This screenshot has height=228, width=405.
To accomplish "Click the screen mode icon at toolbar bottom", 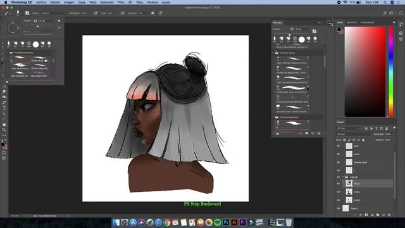I will click(x=4, y=158).
